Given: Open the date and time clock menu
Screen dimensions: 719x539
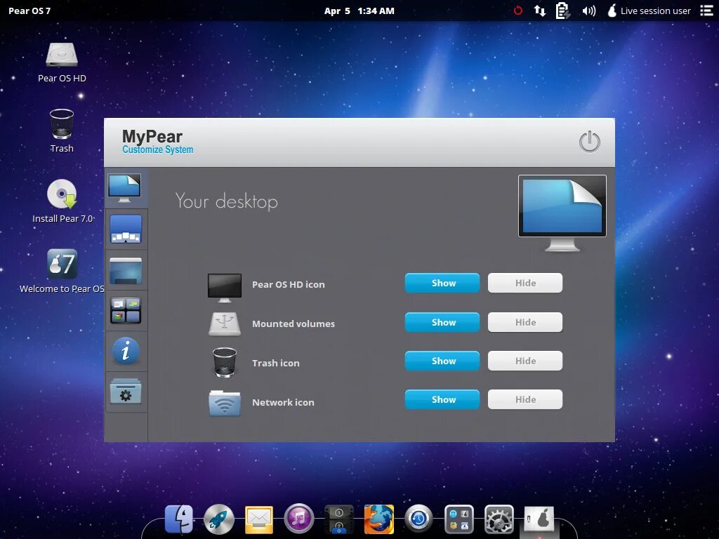Looking at the screenshot, I should point(359,11).
